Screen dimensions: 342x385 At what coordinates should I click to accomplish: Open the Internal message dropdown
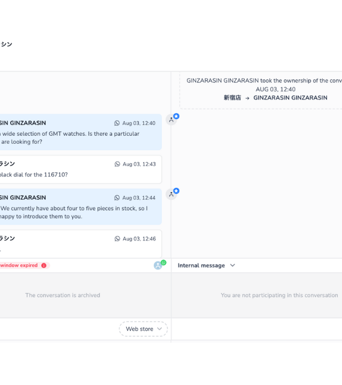pos(206,265)
